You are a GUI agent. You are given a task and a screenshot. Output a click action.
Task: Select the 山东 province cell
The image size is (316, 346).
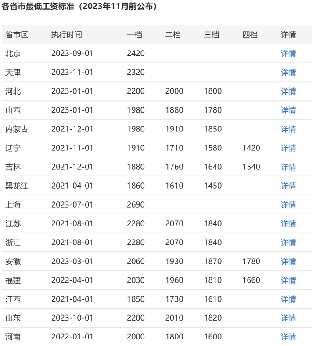click(13, 318)
